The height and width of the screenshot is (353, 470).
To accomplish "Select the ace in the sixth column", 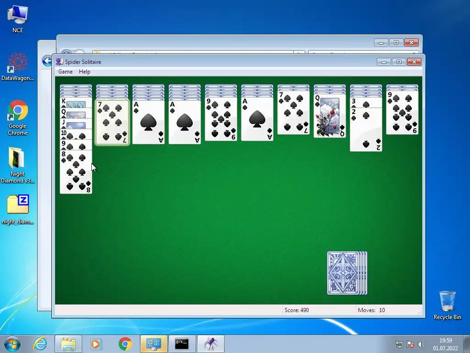I will tap(257, 119).
